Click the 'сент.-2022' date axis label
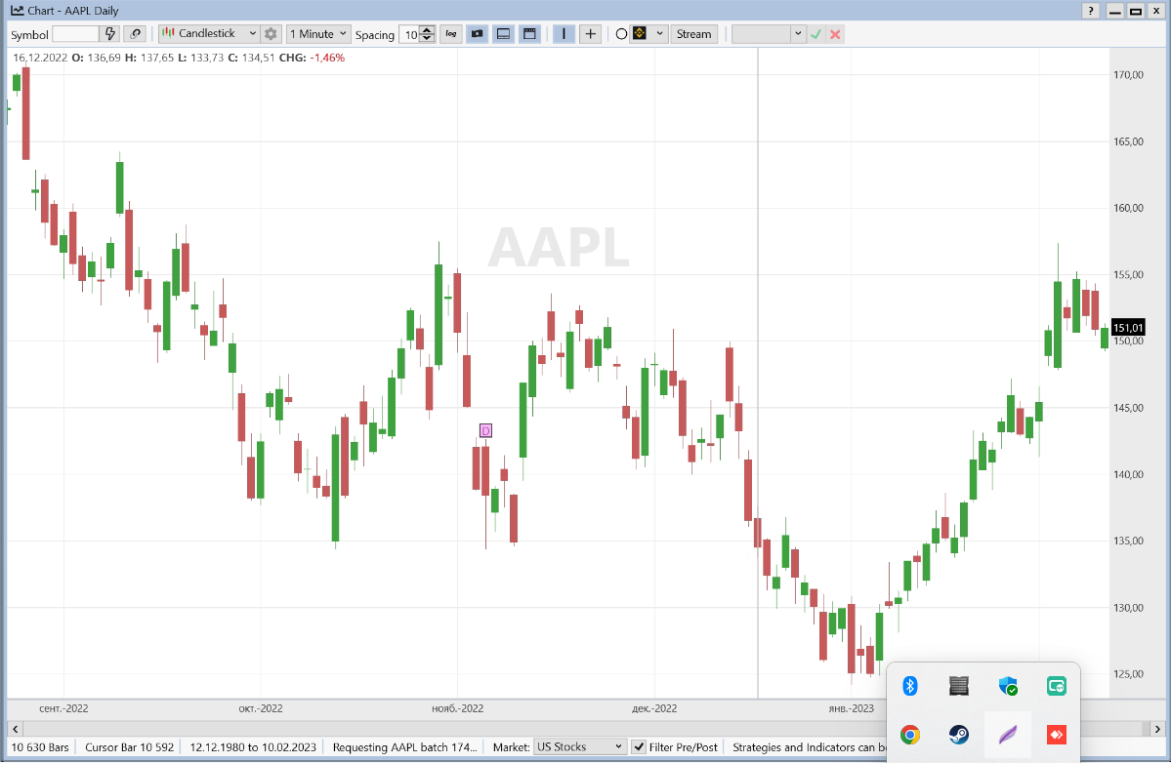Image resolution: width=1171 pixels, height=763 pixels. tap(63, 707)
